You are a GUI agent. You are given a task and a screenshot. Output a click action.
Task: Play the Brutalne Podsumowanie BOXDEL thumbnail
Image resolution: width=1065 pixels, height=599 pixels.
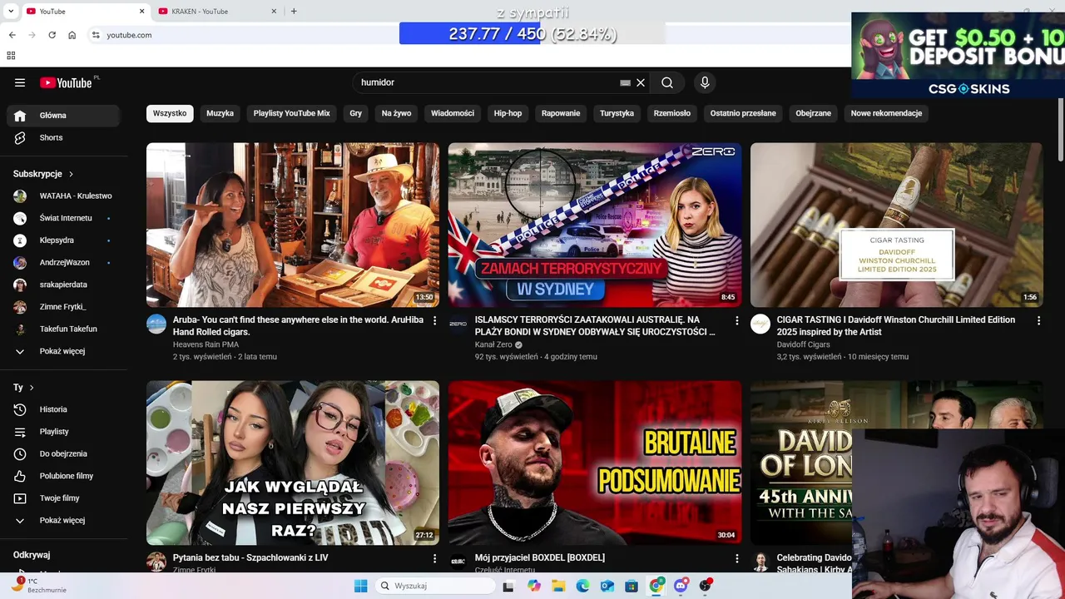(595, 463)
